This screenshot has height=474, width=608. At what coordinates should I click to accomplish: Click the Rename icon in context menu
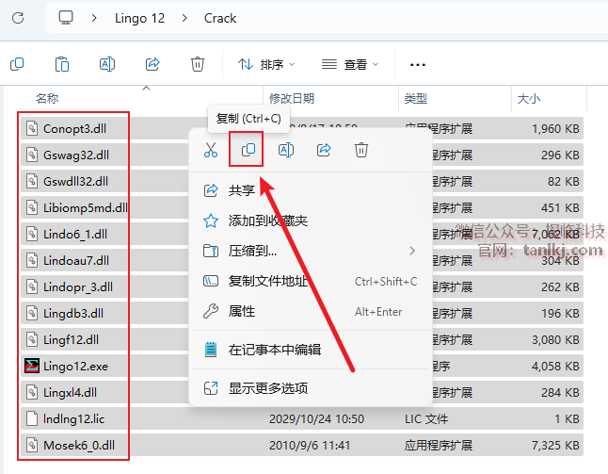286,150
